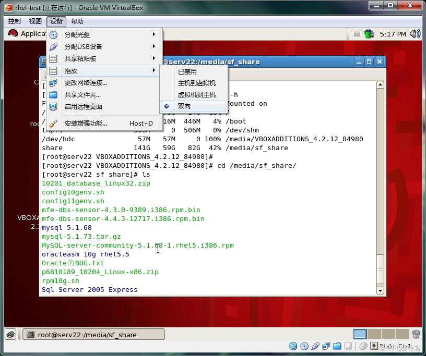Click the USB plug icon beside 分配USB设备

point(53,47)
